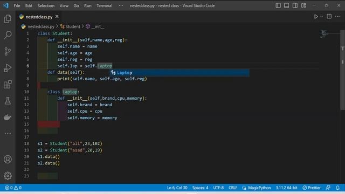Open the Accounts menu
Screen dimensions: 345x194
pyautogui.click(x=8, y=160)
